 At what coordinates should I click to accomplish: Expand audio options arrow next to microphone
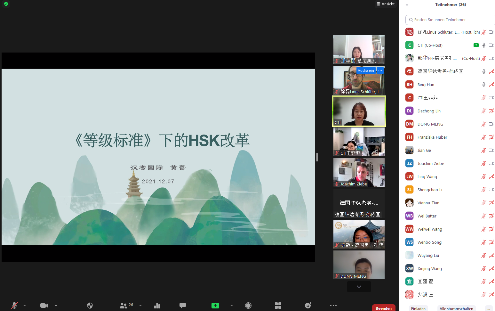click(25, 306)
